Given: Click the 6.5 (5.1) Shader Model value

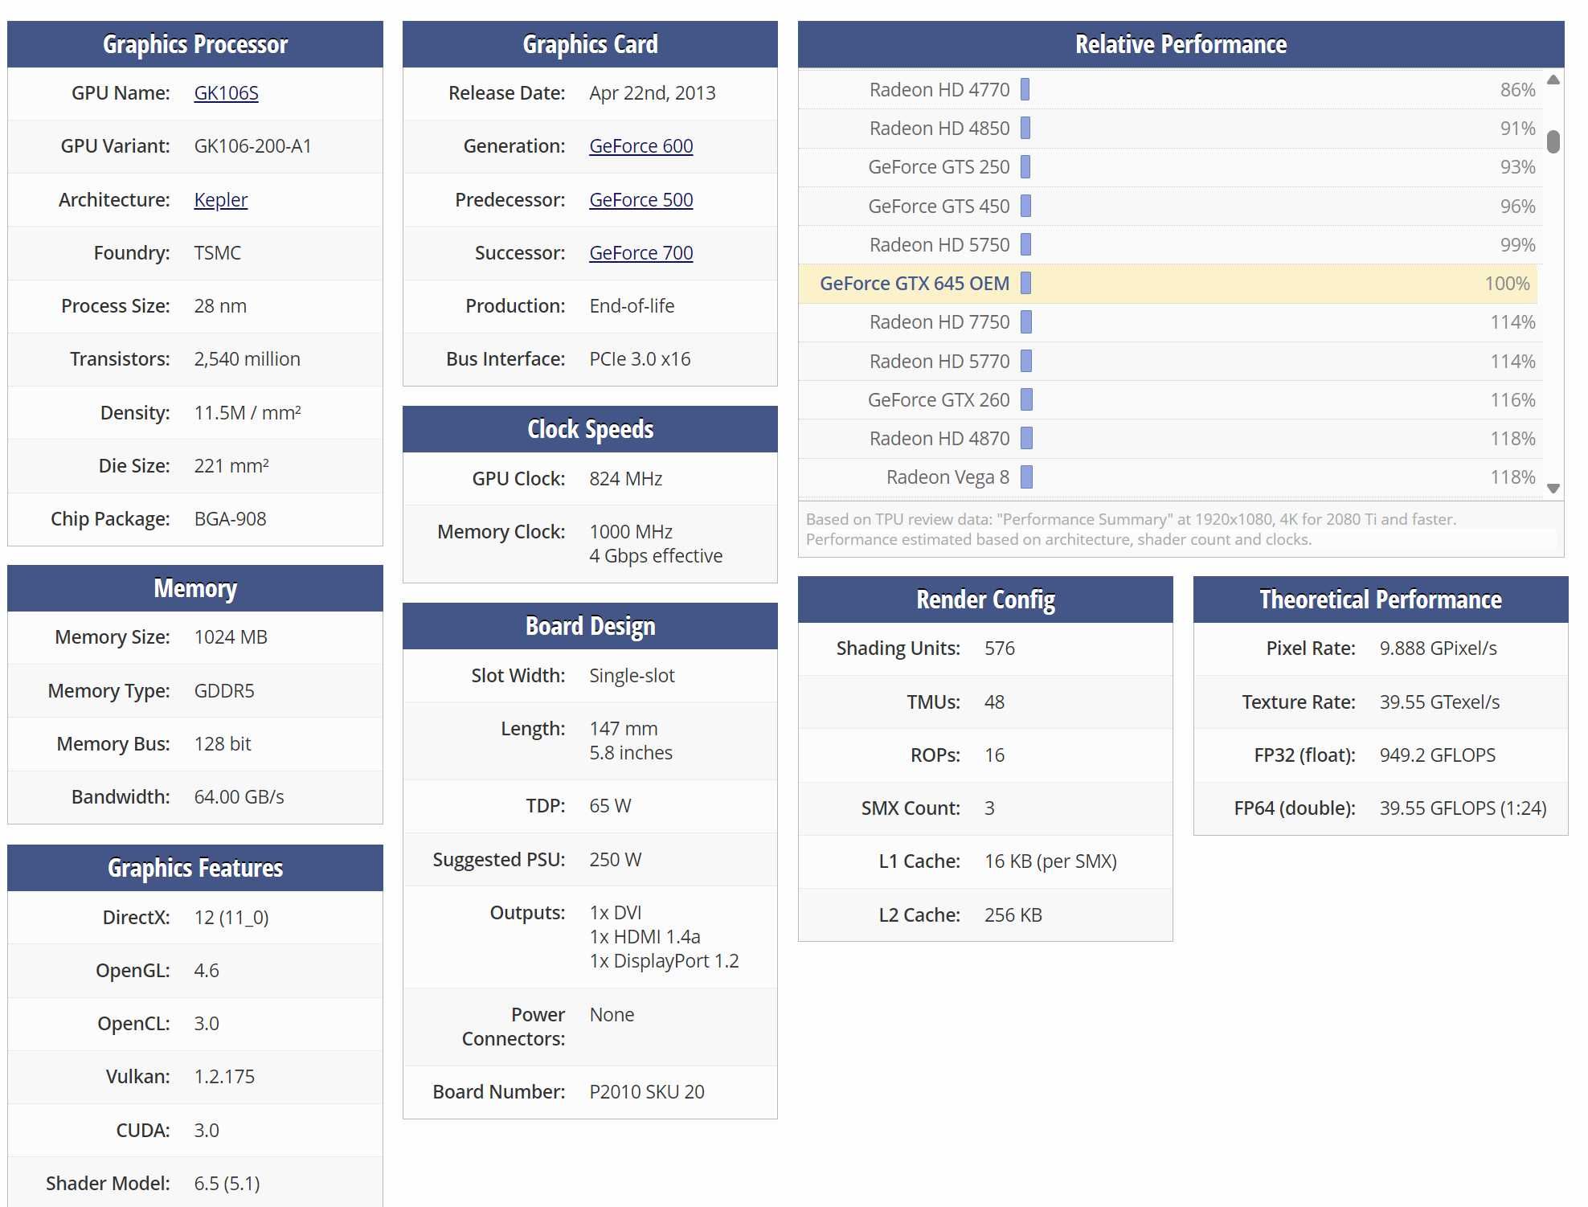Looking at the screenshot, I should tap(227, 1184).
